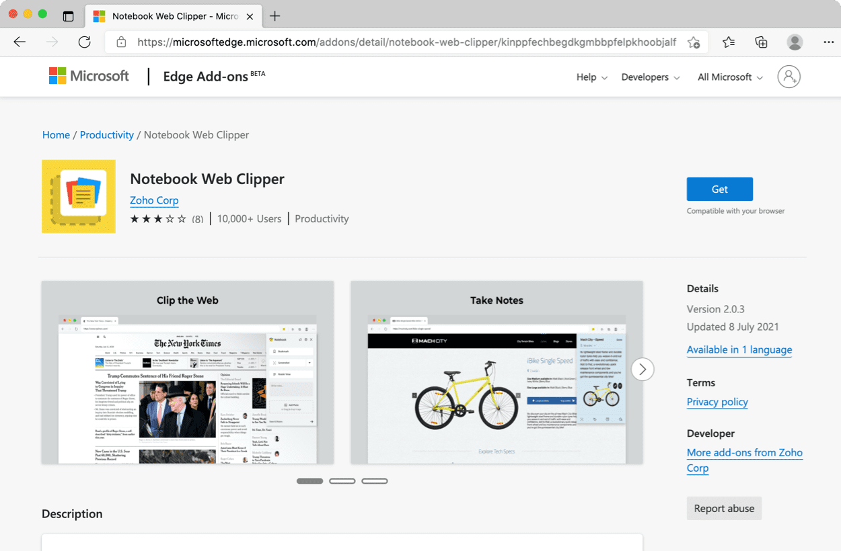Reload the current page
This screenshot has width=841, height=551.
(84, 42)
